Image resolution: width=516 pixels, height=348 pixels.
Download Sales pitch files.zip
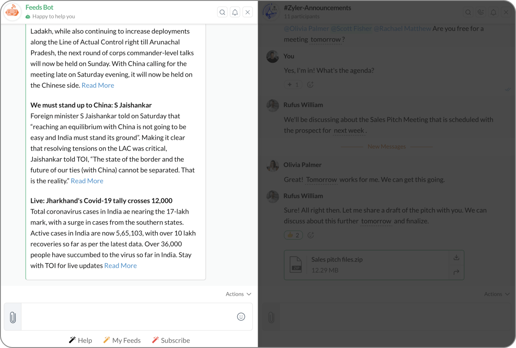[x=456, y=257]
